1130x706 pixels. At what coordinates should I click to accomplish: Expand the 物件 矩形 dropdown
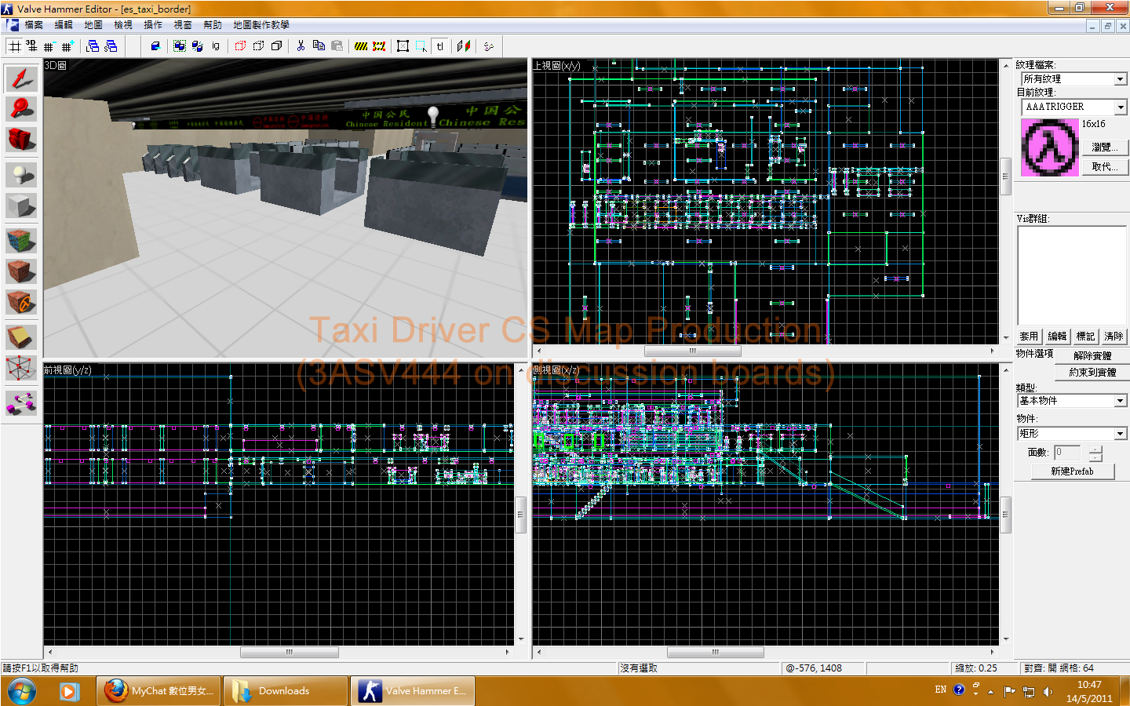tap(1121, 434)
